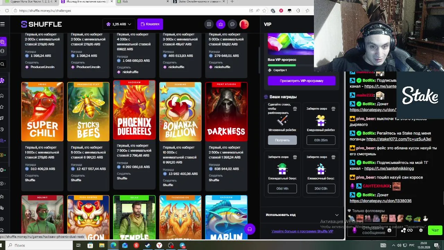Open Microsoft Store from the taskbar
Screen dimensions: 444x250
pos(90,245)
